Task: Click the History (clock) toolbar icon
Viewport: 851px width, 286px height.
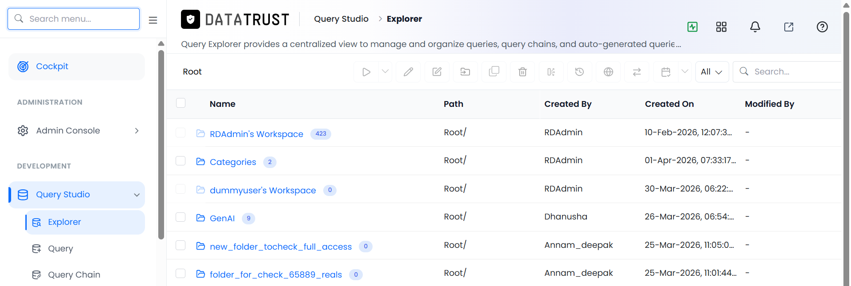Action: point(579,72)
